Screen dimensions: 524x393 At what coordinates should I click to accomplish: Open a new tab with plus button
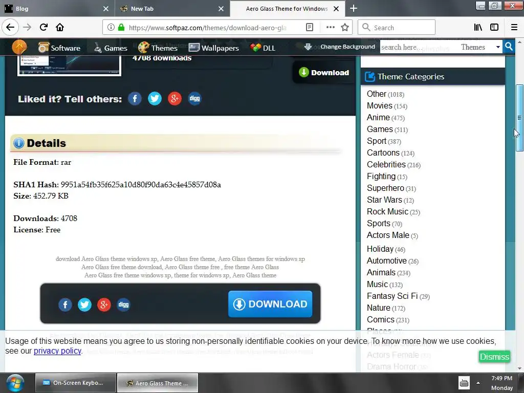pyautogui.click(x=353, y=8)
